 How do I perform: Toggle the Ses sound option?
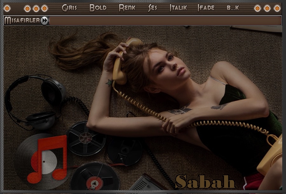pyautogui.click(x=153, y=8)
